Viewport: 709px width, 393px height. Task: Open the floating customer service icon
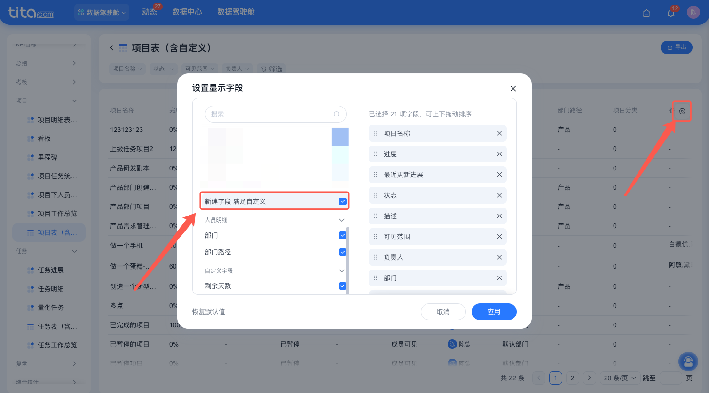point(688,362)
